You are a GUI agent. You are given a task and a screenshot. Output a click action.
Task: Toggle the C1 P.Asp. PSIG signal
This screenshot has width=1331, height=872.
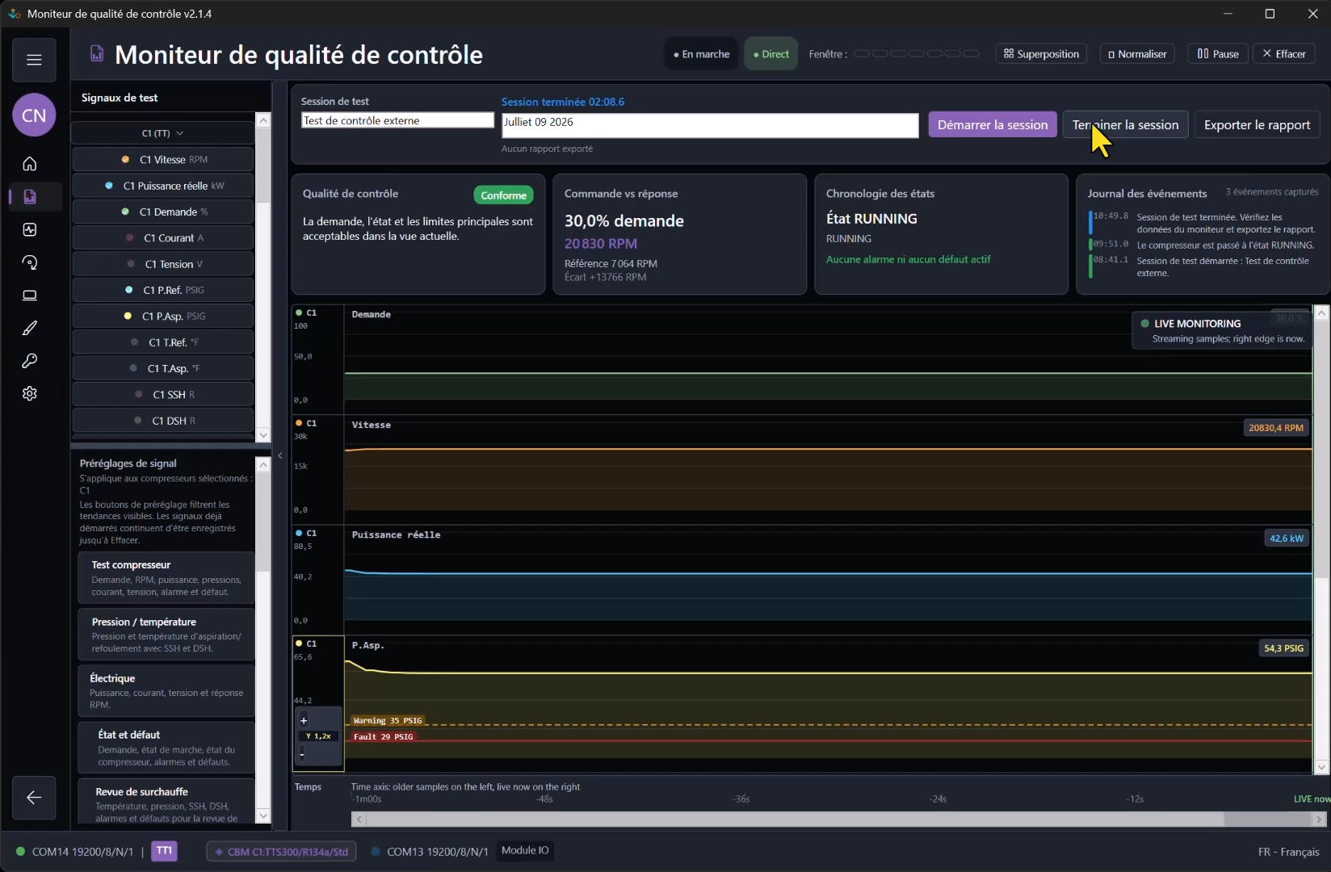click(x=163, y=317)
